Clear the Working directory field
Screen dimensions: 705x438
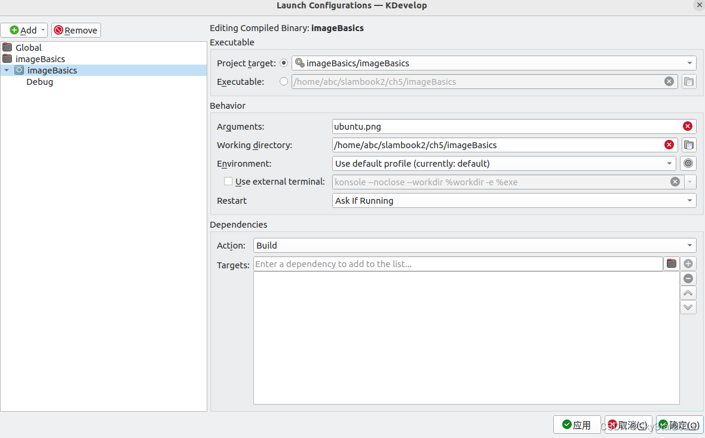(669, 145)
